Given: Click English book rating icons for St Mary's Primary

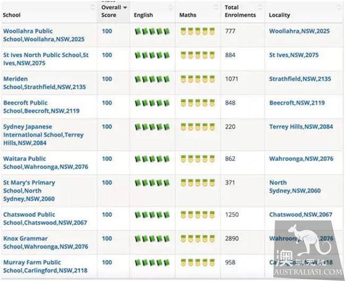Looking at the screenshot, I should pos(152,183).
